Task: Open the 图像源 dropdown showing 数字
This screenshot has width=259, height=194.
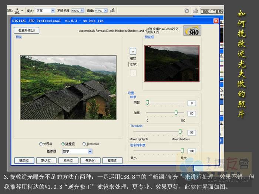Action: [77, 151]
